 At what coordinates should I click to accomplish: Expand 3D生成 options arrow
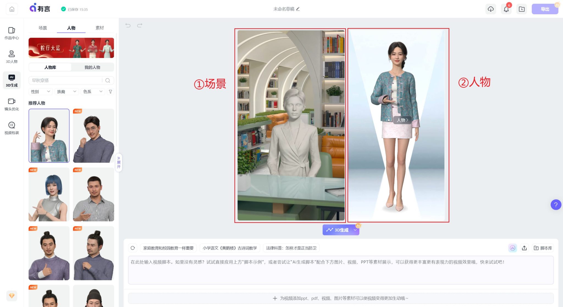point(355,230)
